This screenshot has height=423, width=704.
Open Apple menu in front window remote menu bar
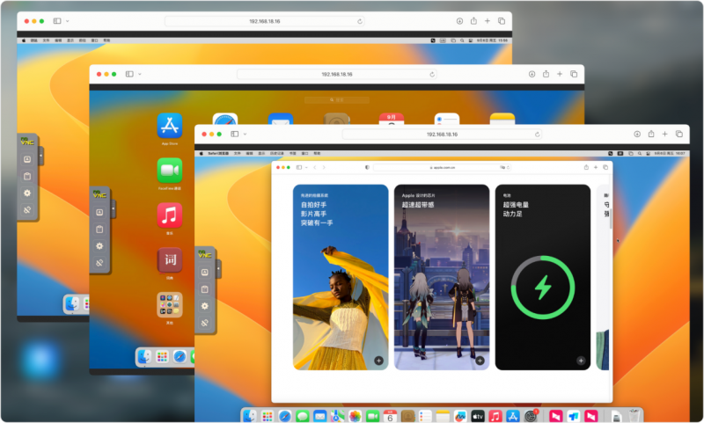(202, 153)
